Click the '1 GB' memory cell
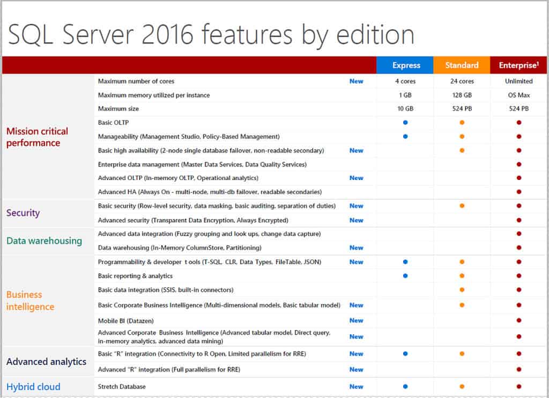The image size is (549, 398). point(405,95)
